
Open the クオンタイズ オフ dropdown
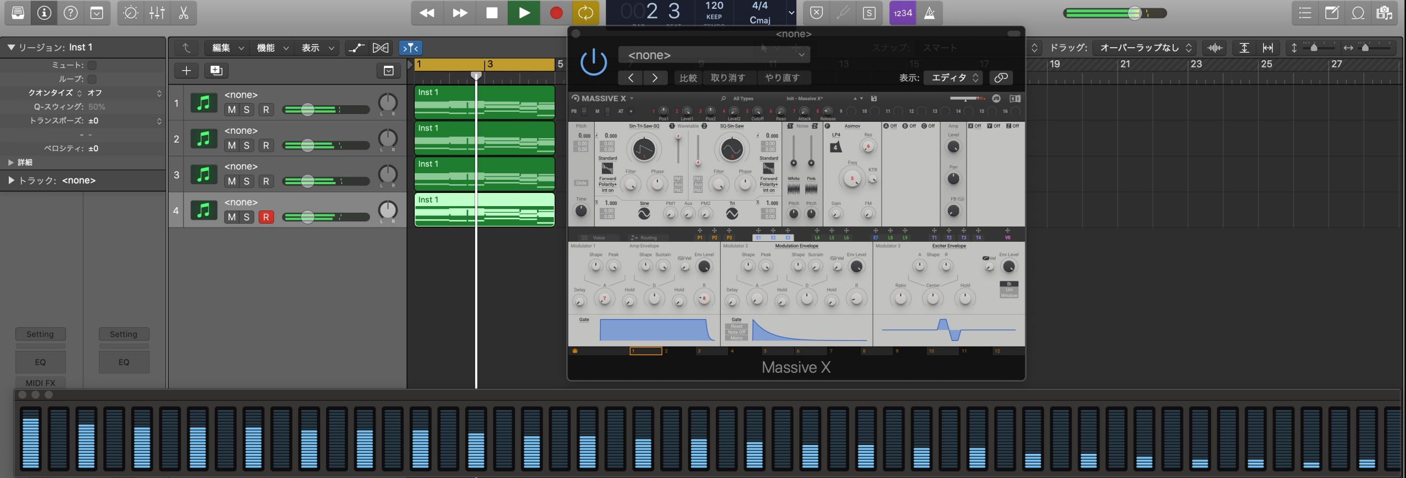coord(124,93)
